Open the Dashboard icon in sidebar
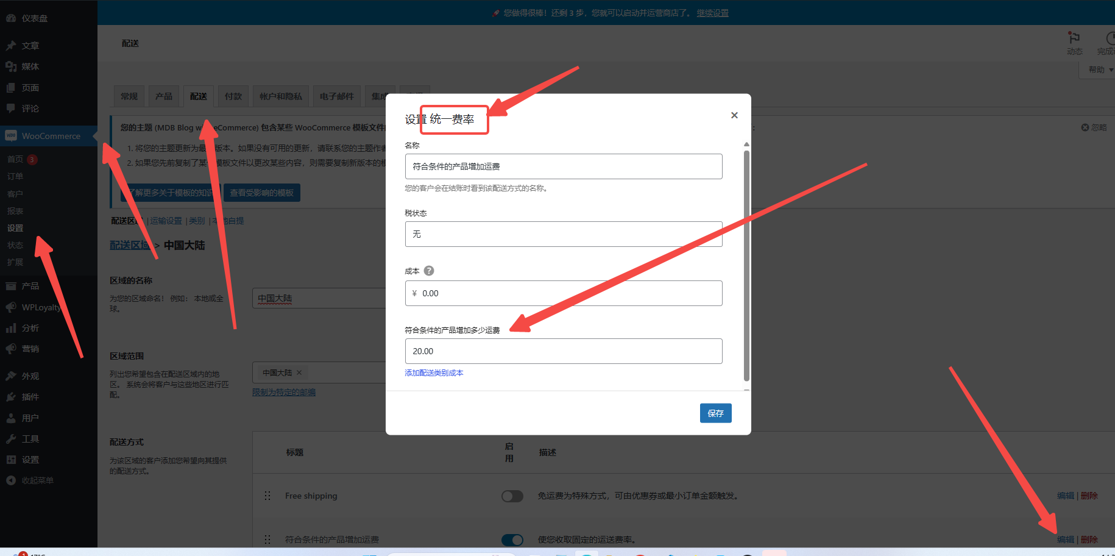 (x=11, y=18)
